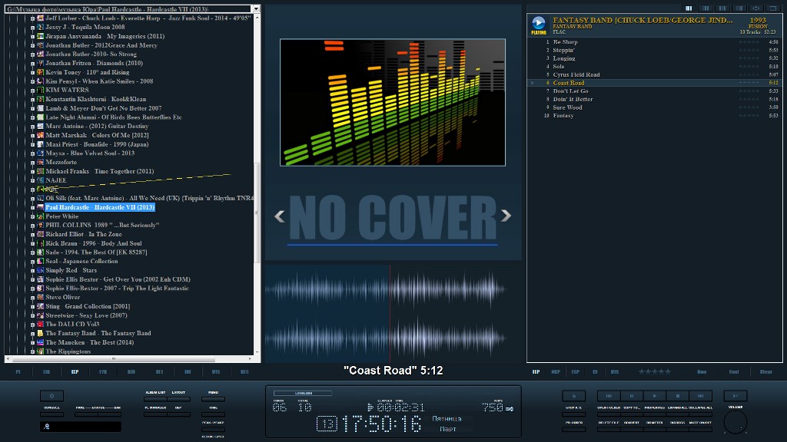
Task: Click the Play transport button
Action: [654, 396]
